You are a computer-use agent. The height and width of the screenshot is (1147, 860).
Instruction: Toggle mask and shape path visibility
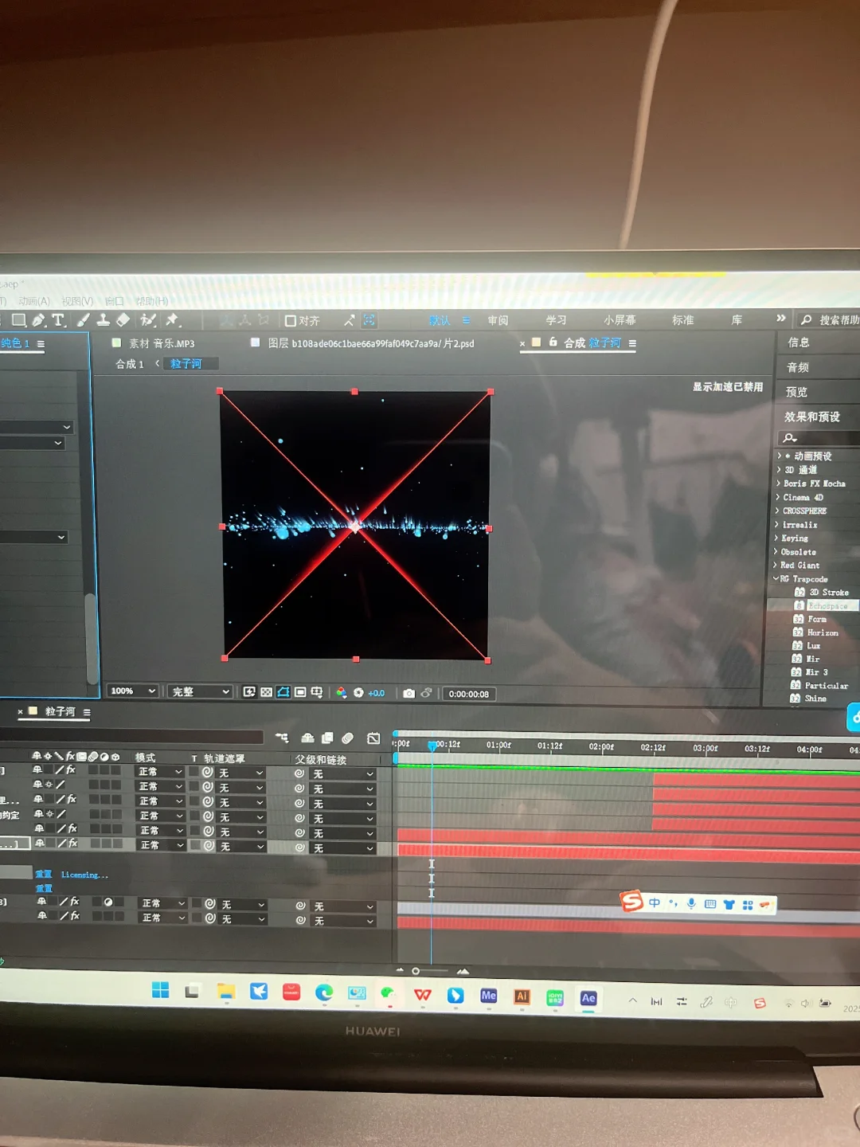283,692
